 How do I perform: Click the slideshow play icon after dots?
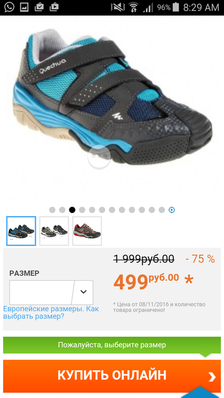172,210
